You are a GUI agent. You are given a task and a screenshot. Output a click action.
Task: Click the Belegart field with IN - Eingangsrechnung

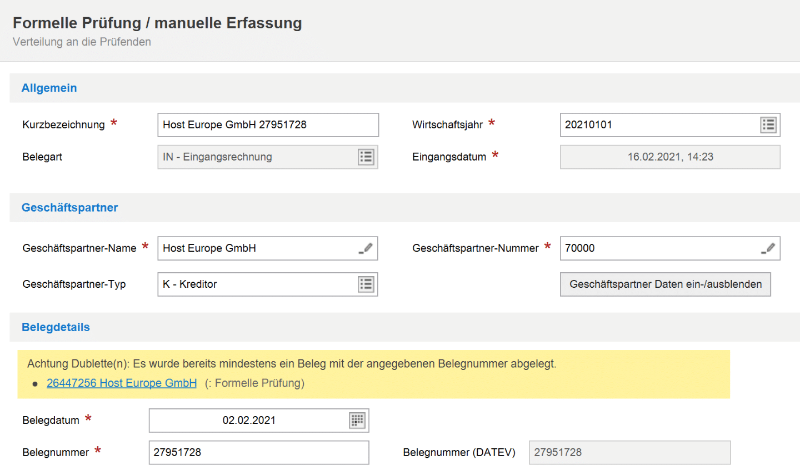point(256,157)
